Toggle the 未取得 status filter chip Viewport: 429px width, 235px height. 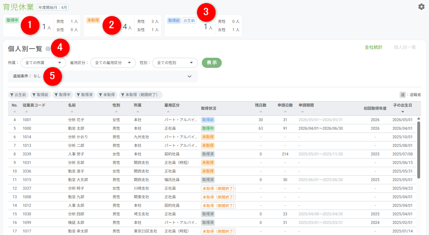pos(107,95)
